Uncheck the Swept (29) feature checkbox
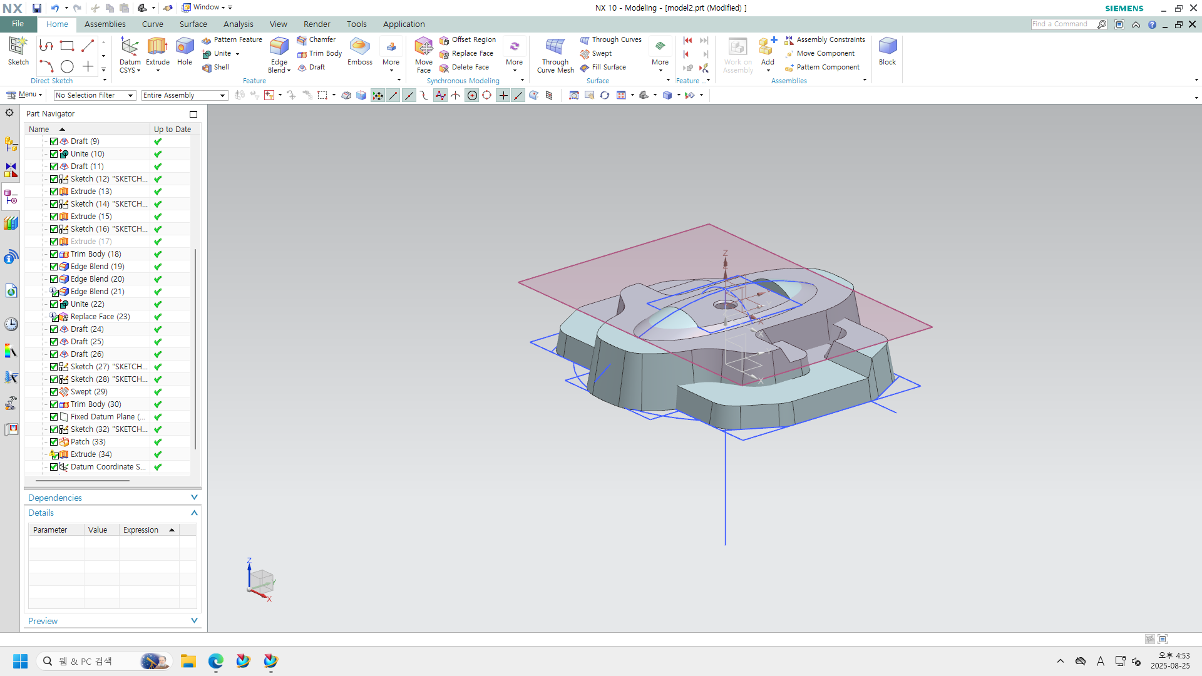The image size is (1202, 676). pyautogui.click(x=54, y=392)
